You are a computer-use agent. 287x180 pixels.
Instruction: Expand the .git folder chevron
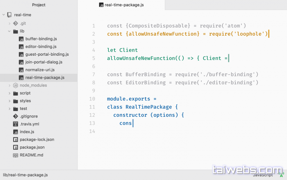(10, 23)
